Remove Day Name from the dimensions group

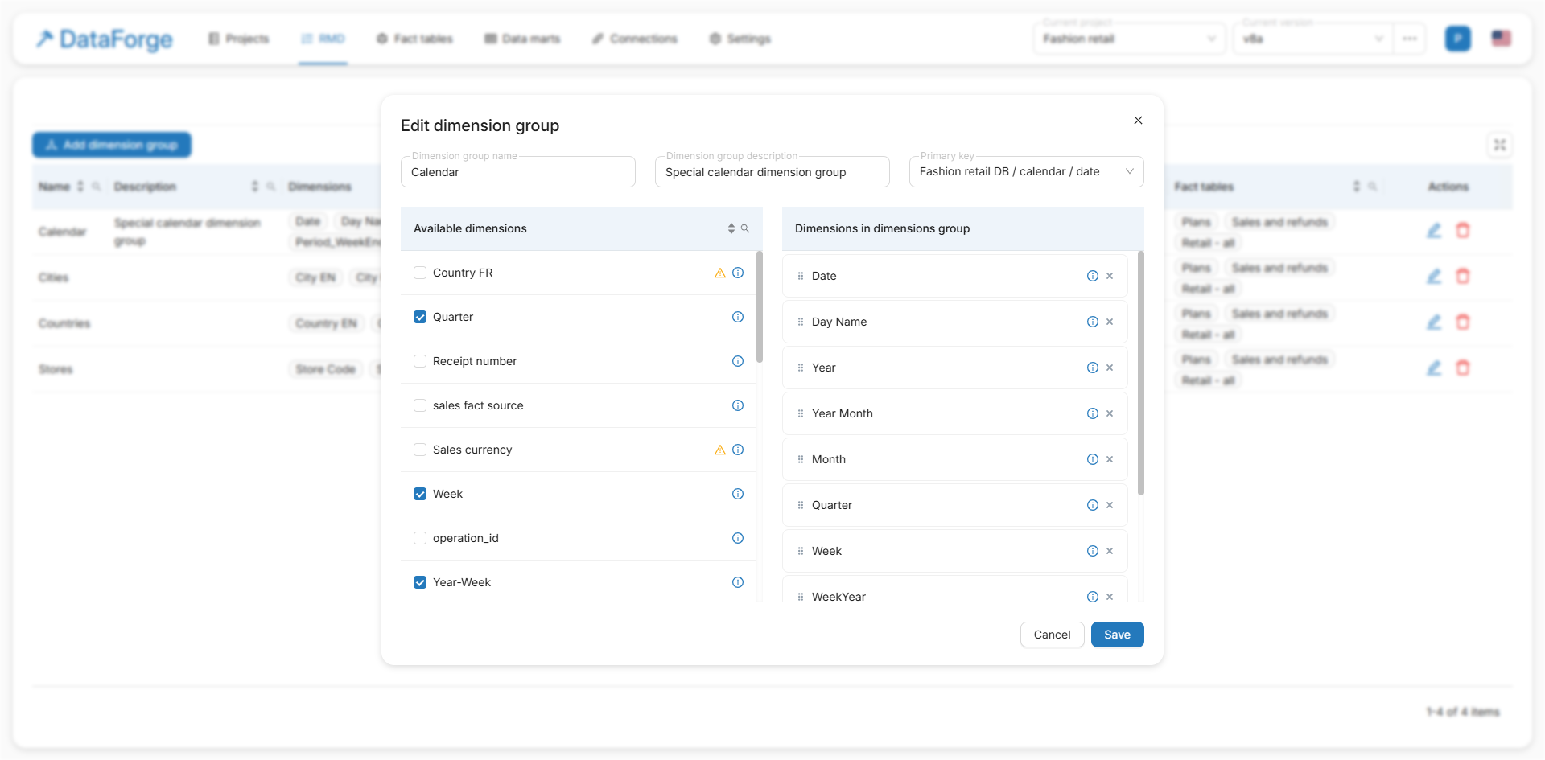click(x=1109, y=322)
